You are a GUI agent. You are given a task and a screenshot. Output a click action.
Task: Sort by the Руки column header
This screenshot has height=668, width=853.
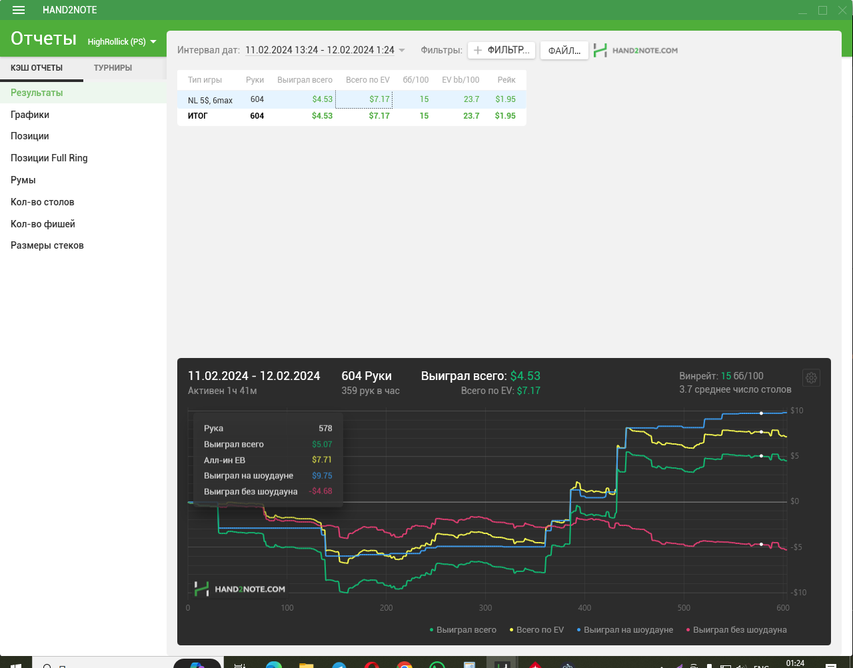(x=255, y=80)
